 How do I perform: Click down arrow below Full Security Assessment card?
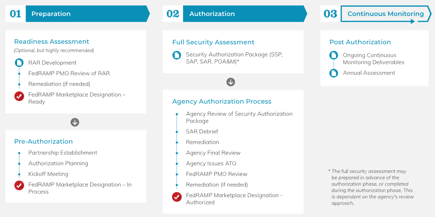click(x=231, y=82)
